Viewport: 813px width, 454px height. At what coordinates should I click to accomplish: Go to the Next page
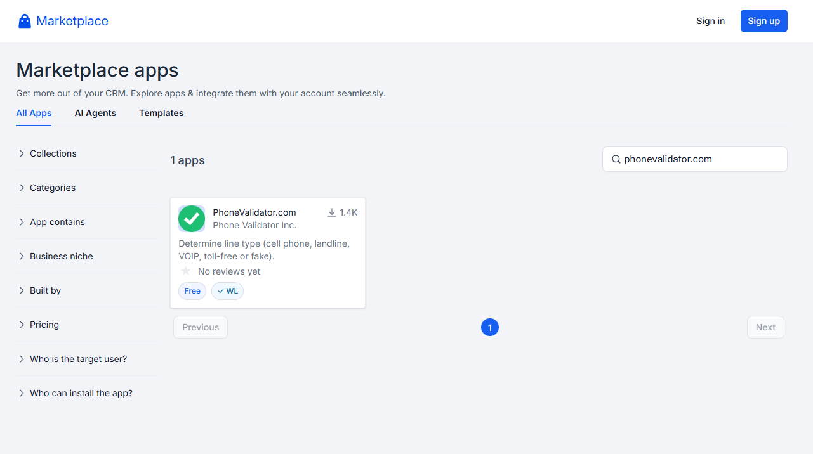click(x=765, y=327)
